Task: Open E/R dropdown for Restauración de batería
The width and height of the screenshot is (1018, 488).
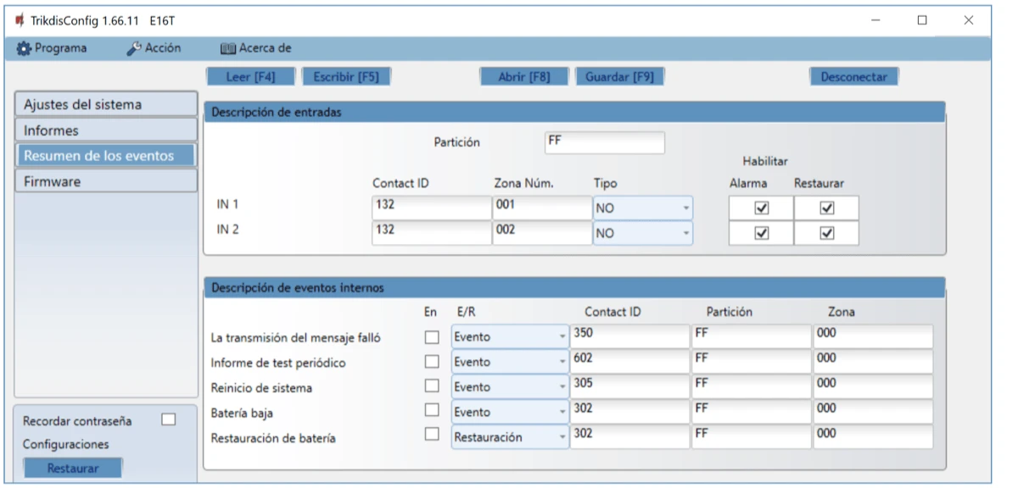Action: click(x=510, y=437)
